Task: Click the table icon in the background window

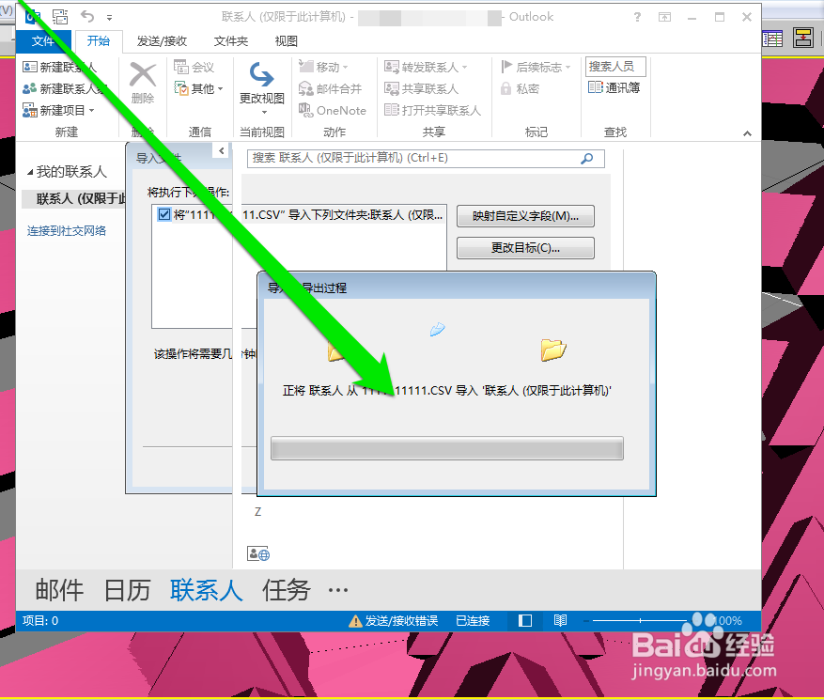Action: pyautogui.click(x=772, y=39)
